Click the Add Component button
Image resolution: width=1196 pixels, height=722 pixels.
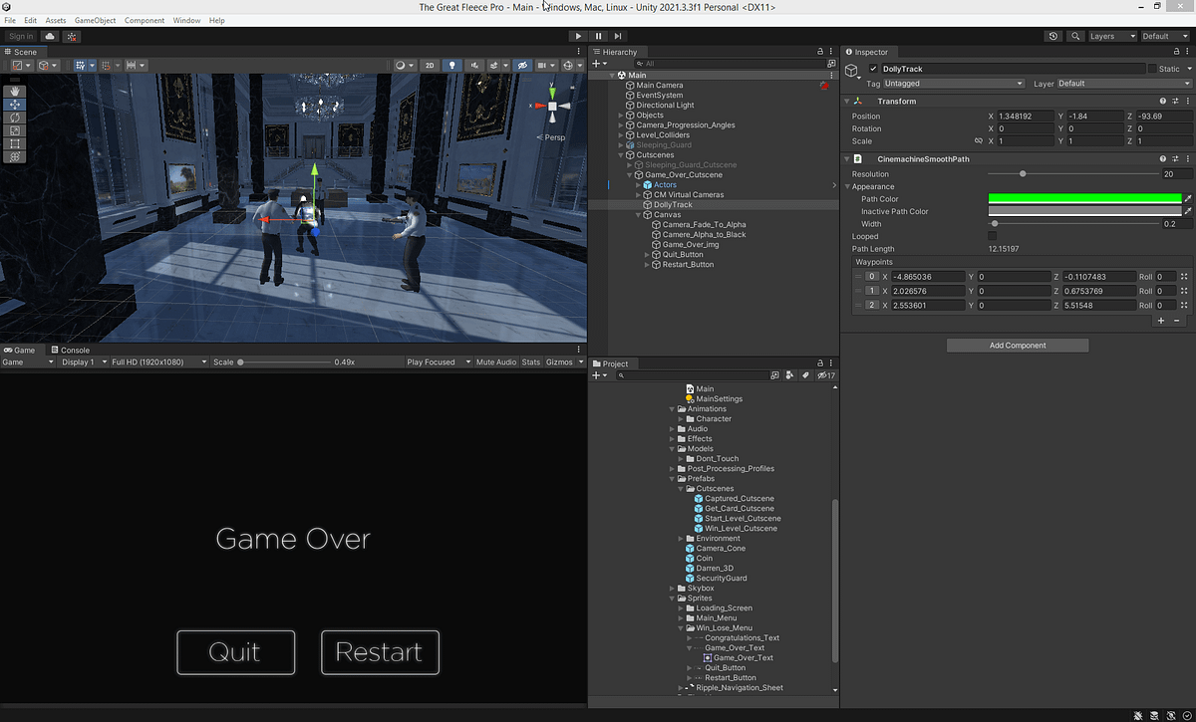coord(1017,345)
